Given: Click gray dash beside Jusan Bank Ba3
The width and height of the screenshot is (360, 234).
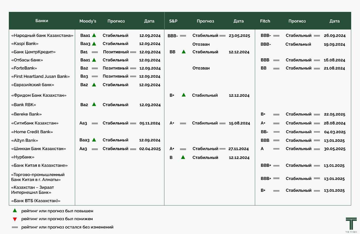Looking at the screenshot, I should coord(95,76).
